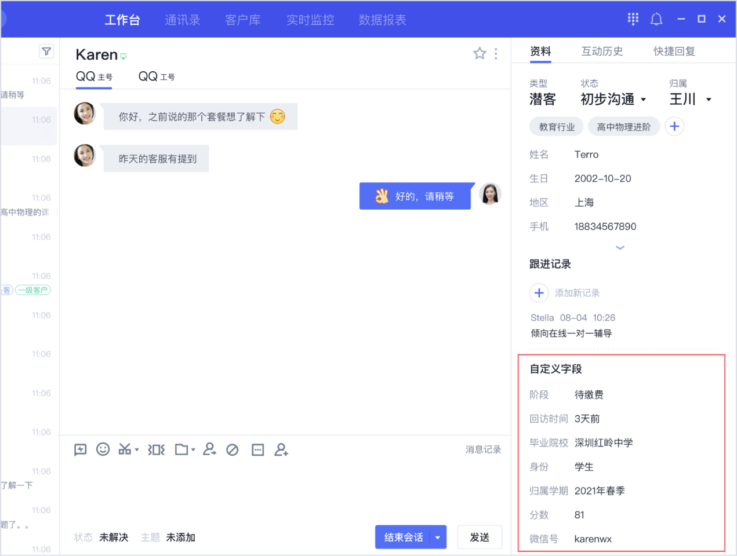The width and height of the screenshot is (737, 556).
Task: Open the apps grid icon
Action: click(633, 19)
